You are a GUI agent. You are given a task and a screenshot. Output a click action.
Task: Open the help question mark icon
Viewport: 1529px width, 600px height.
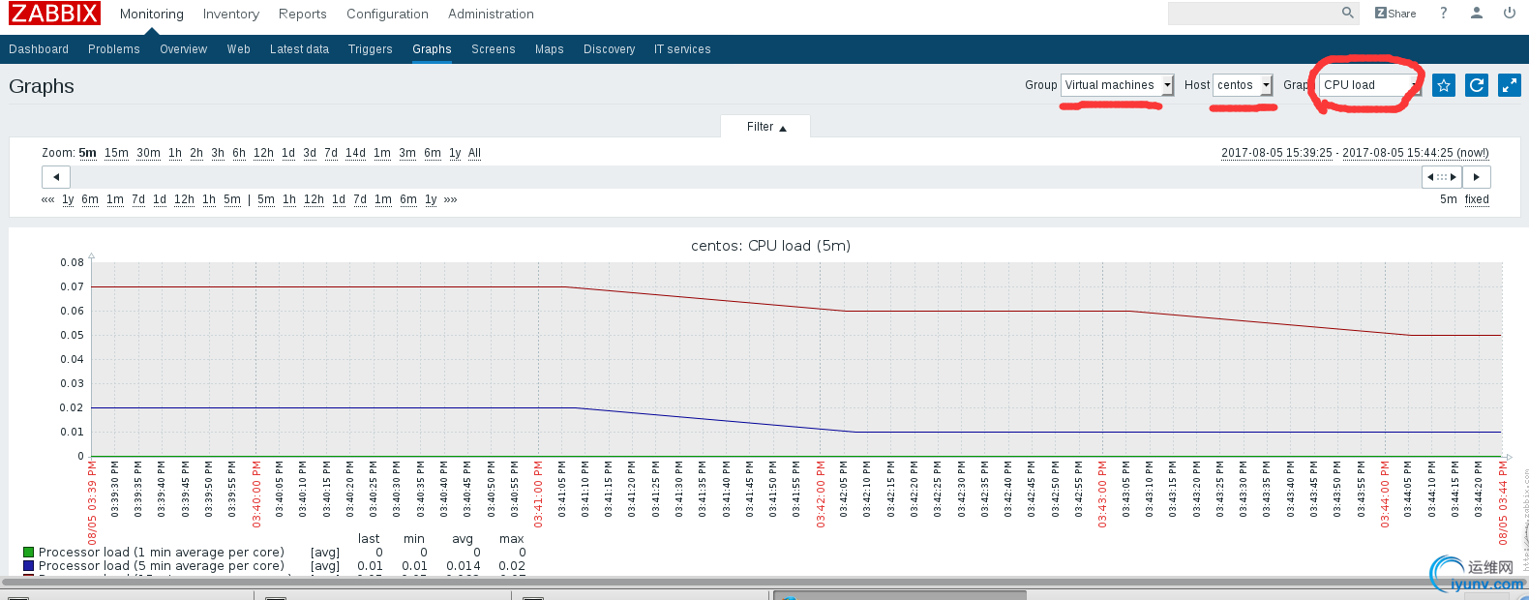[1443, 13]
